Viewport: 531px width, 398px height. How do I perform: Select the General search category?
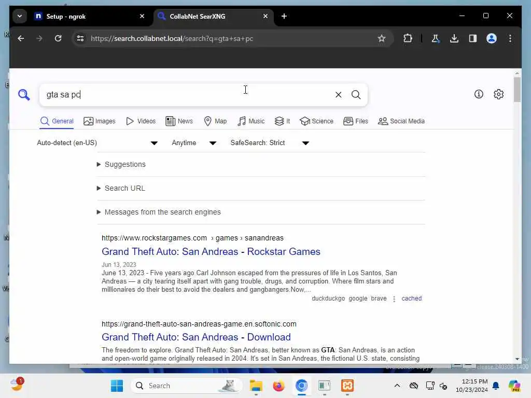tap(57, 121)
